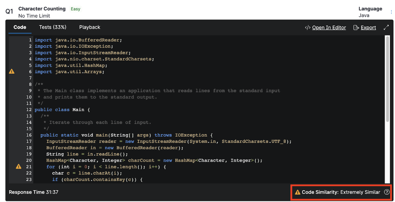Click the Extremely Similar status text
The height and width of the screenshot is (202, 395).
pos(360,192)
